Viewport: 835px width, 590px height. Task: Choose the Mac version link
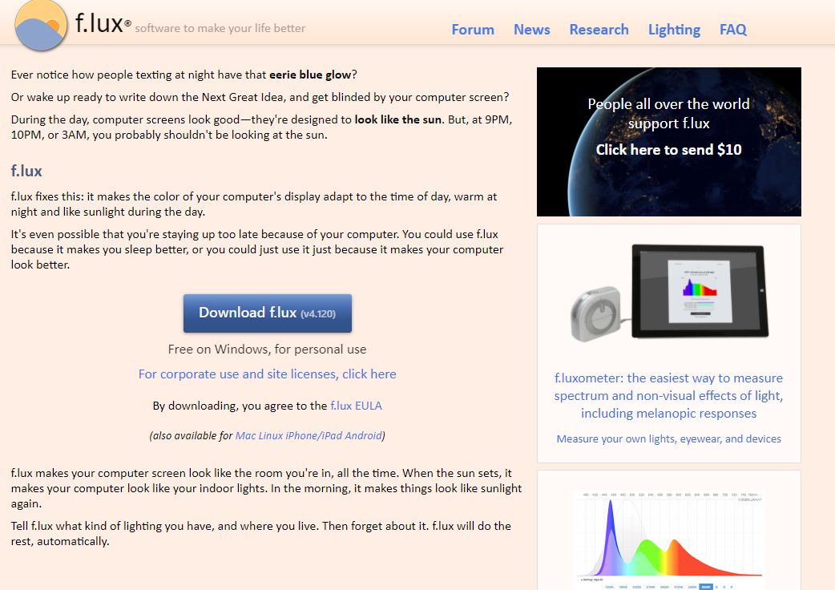245,435
